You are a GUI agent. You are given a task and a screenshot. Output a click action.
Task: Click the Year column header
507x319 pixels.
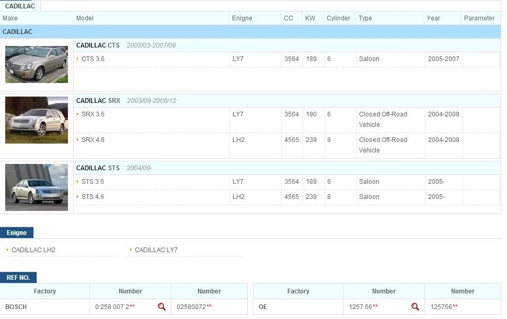point(433,18)
